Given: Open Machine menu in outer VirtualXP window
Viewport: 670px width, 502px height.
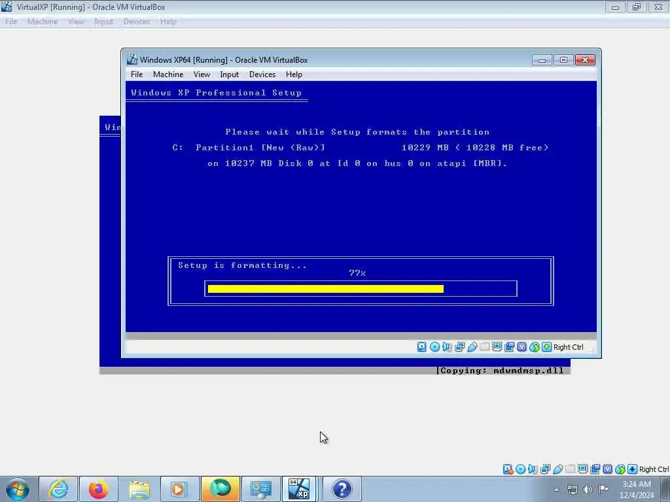Looking at the screenshot, I should coord(43,22).
